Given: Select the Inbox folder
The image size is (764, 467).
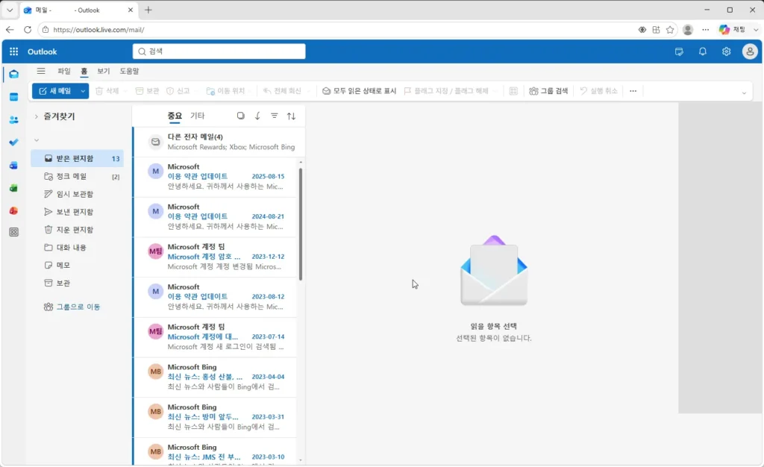Looking at the screenshot, I should coord(77,158).
